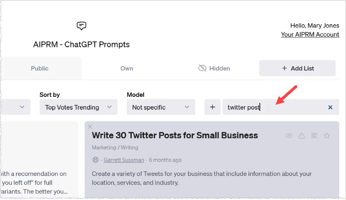Switch to the Own prompts tab

point(127,68)
